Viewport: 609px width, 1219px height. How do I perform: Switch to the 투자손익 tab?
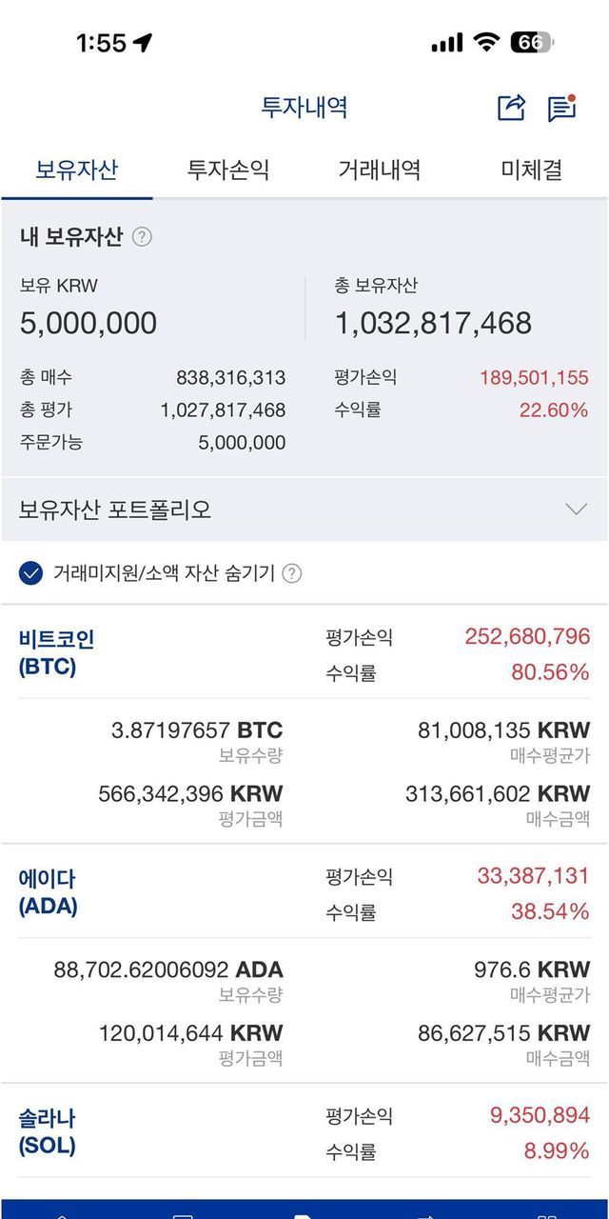[228, 170]
